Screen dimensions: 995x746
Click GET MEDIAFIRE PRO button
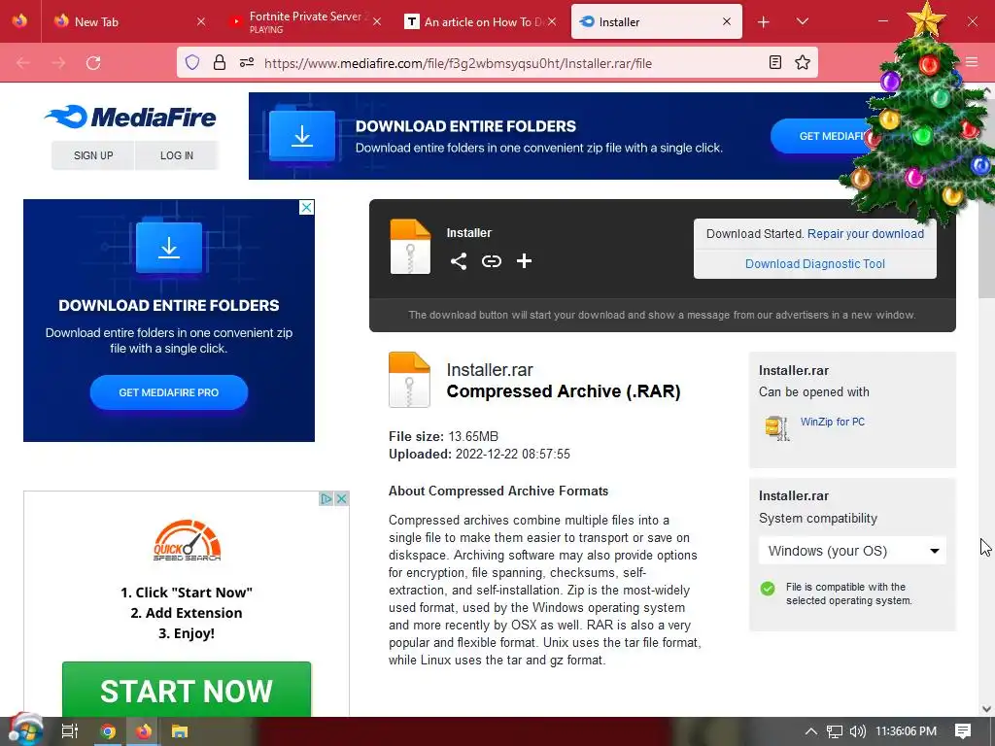(169, 392)
